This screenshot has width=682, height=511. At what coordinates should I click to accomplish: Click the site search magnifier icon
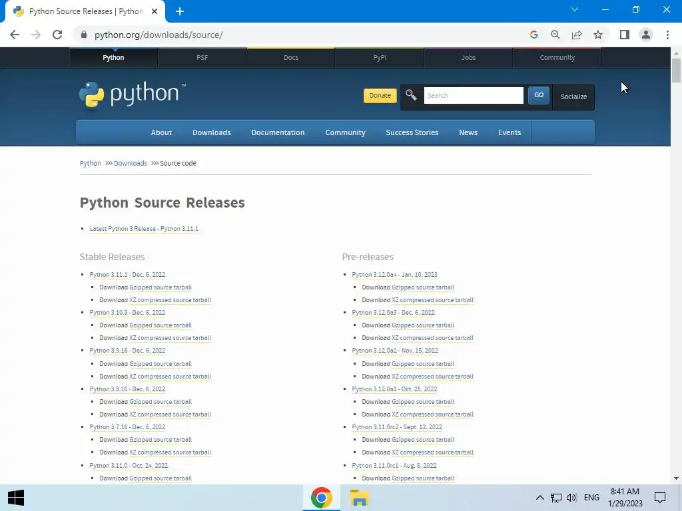point(411,94)
